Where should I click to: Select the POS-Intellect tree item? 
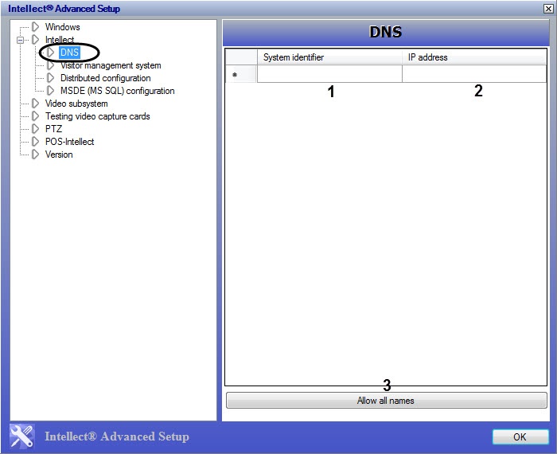(x=70, y=142)
